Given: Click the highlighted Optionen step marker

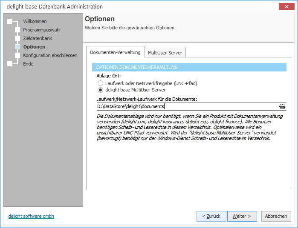Looking at the screenshot, I should click(17, 47).
